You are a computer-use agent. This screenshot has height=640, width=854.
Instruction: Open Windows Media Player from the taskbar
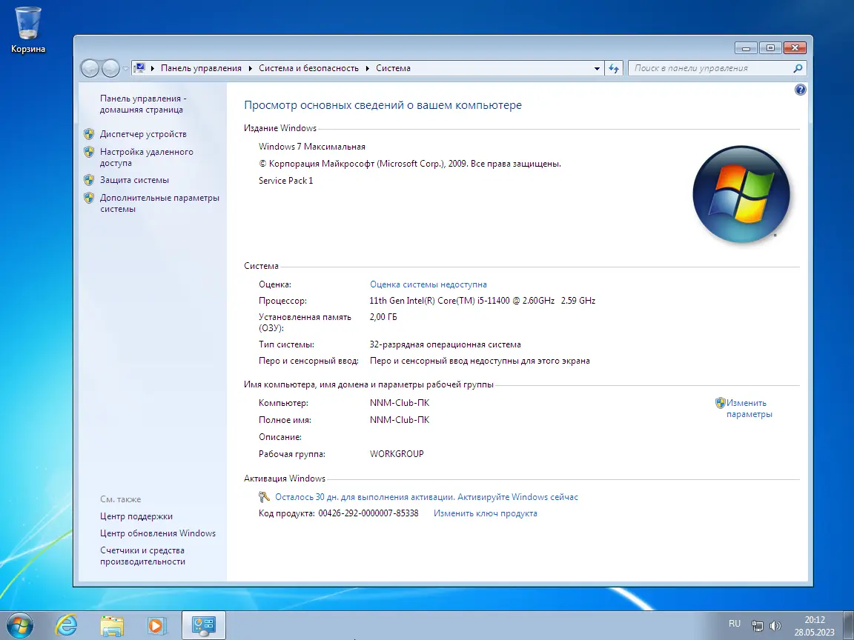point(156,625)
